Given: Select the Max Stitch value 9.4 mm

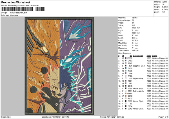Looking at the screenshot, I should pos(135,43).
